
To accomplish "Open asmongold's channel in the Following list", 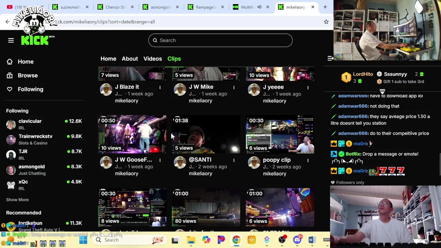I will point(44,170).
